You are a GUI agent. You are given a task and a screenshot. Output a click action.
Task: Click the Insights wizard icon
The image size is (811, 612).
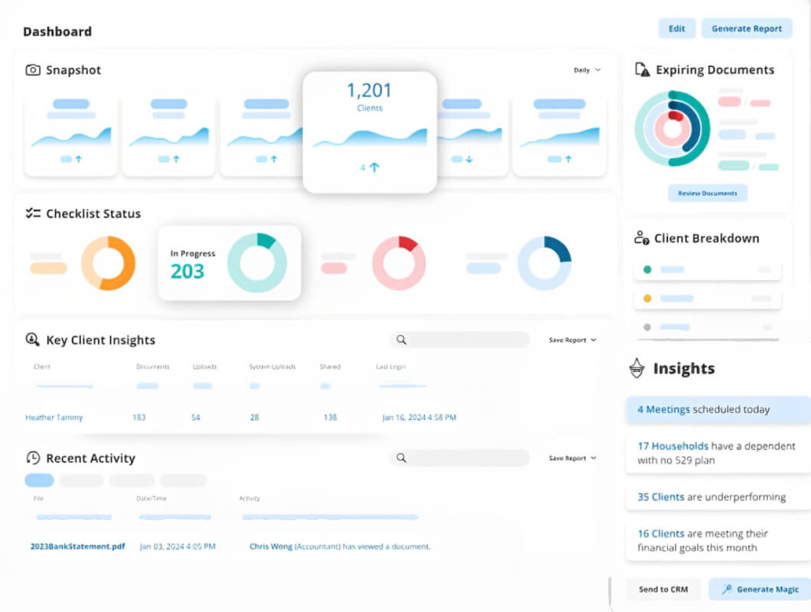pos(637,368)
